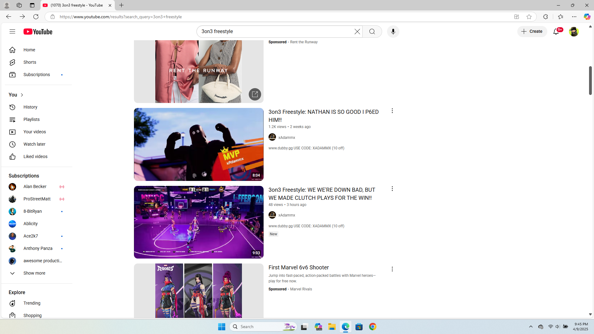594x334 pixels.
Task: Open the Alan Becker subscription channel
Action: click(36, 186)
